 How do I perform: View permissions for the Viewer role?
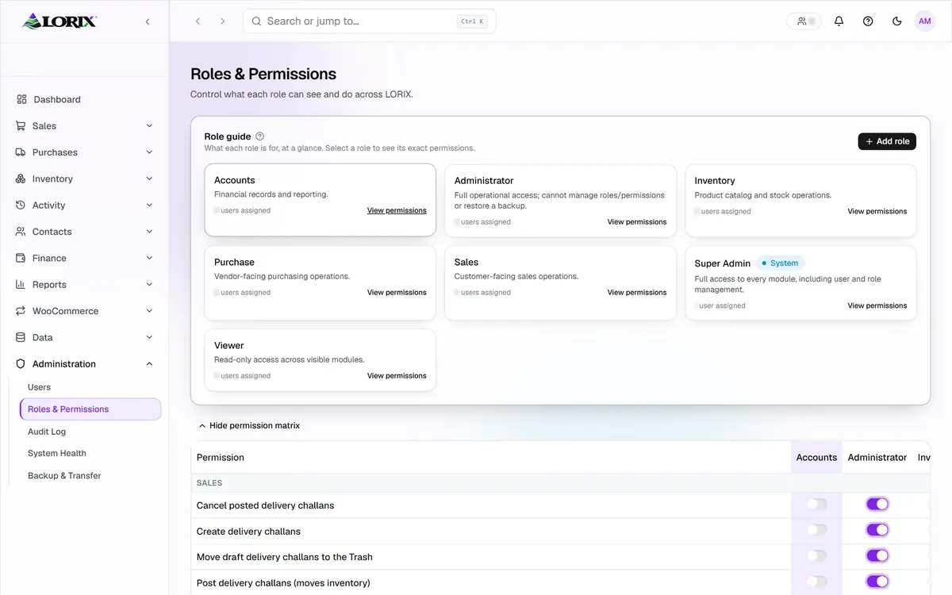tap(397, 375)
